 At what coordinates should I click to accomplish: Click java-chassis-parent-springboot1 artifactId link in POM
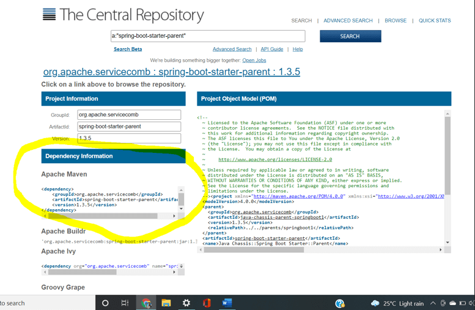(282, 217)
